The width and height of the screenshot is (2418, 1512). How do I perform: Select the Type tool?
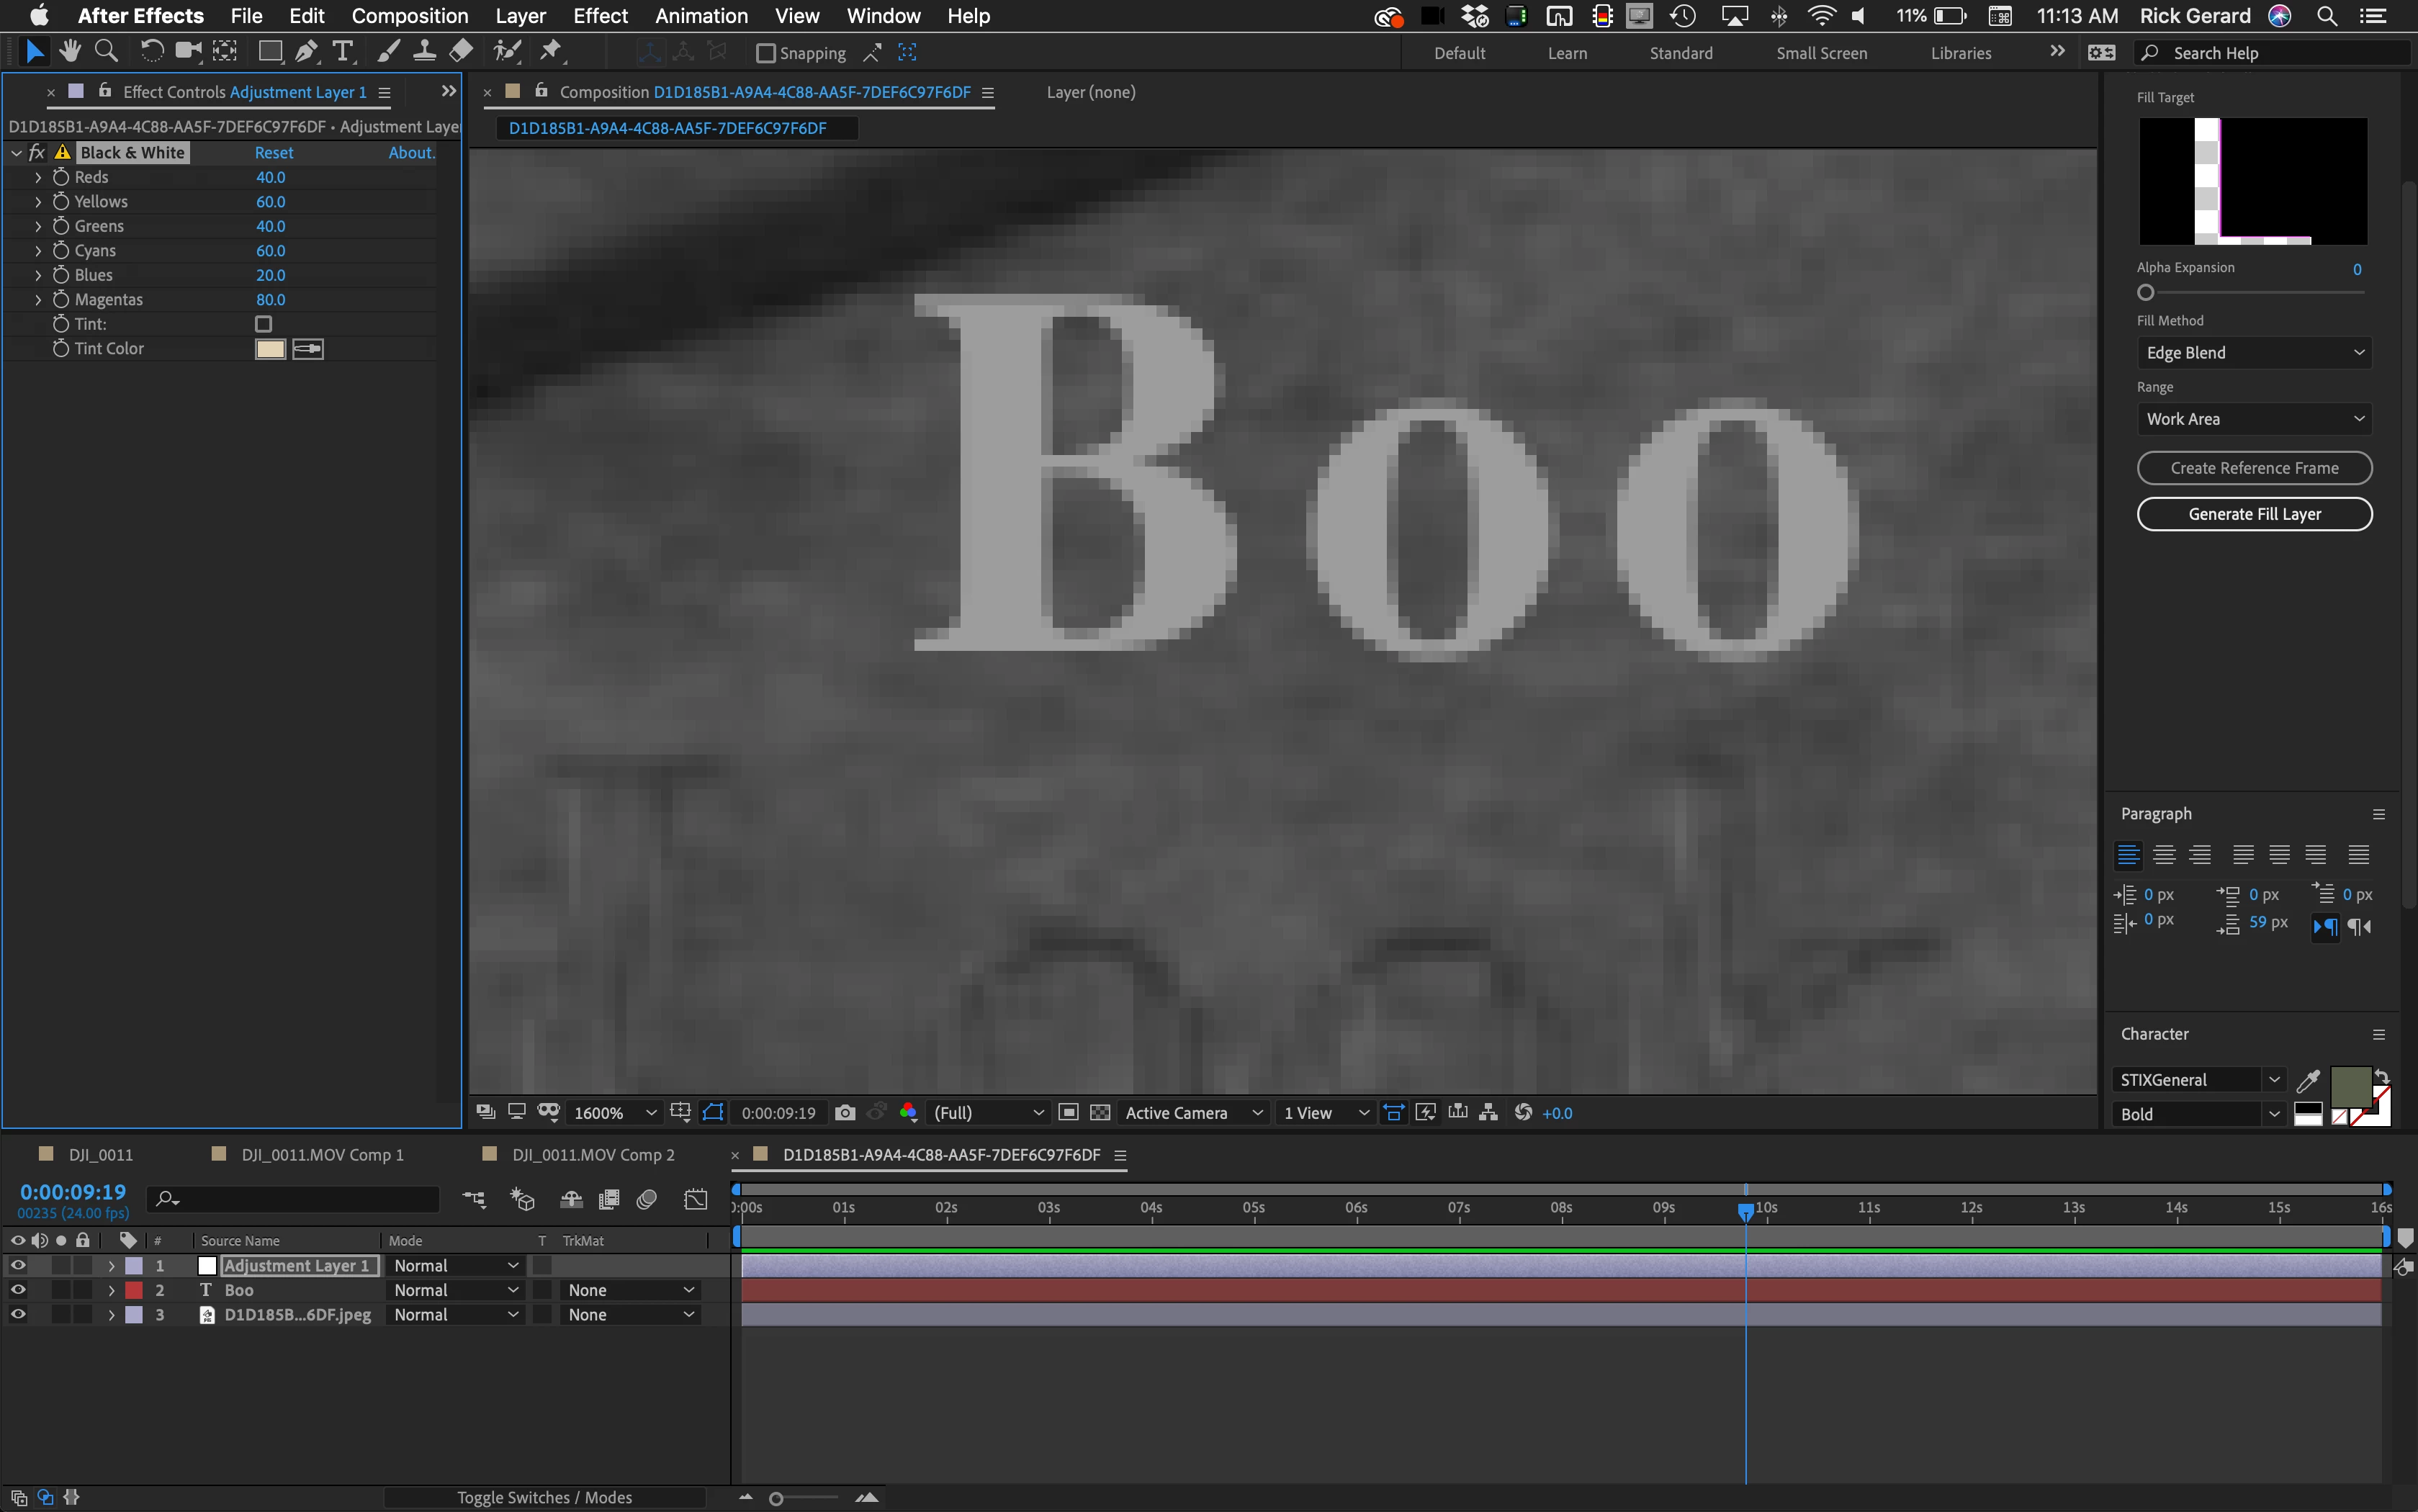[343, 52]
